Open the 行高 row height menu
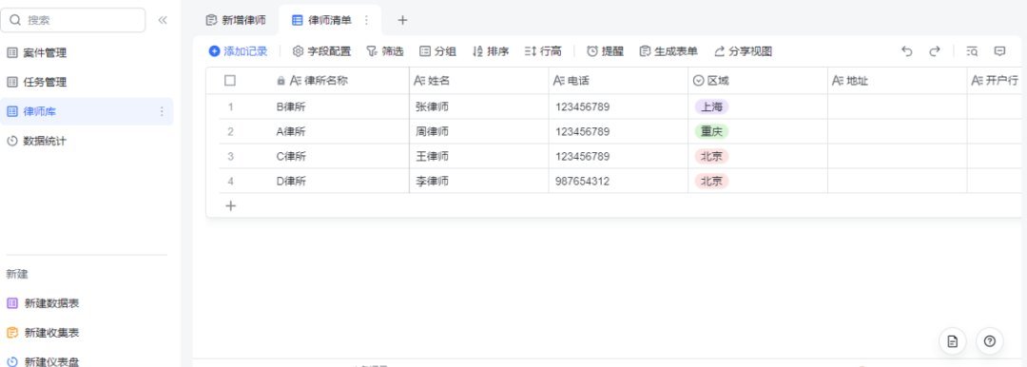The height and width of the screenshot is (367, 1027). click(543, 51)
